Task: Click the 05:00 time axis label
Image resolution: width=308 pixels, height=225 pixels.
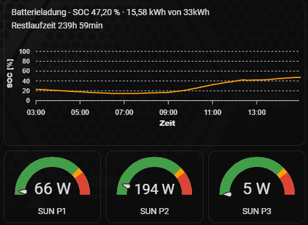Action: point(80,112)
